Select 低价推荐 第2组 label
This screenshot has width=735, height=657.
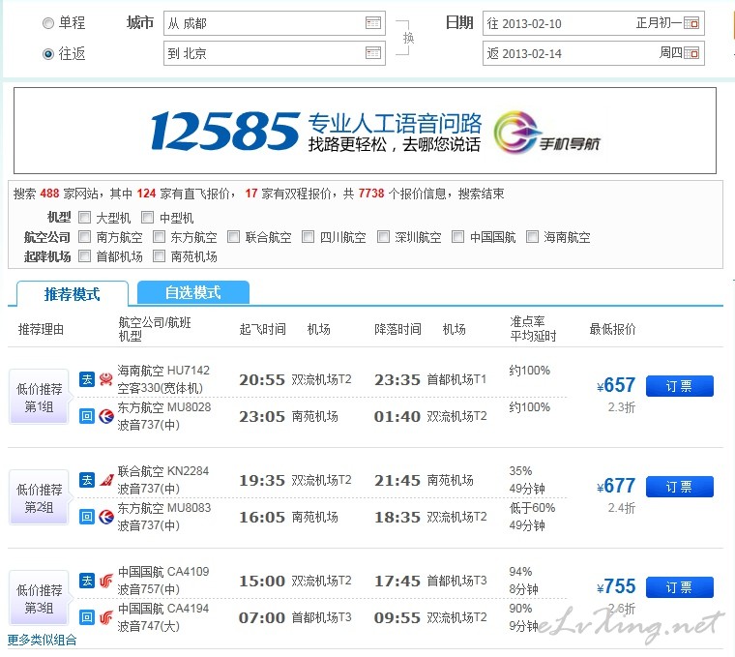click(40, 498)
